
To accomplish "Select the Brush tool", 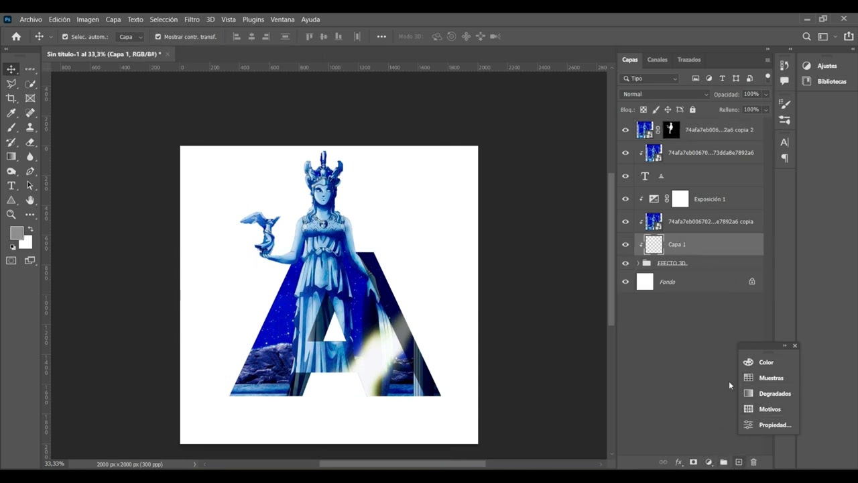I will 11,127.
